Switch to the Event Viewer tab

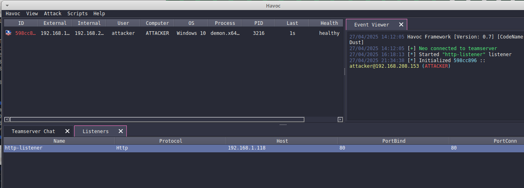(x=372, y=24)
